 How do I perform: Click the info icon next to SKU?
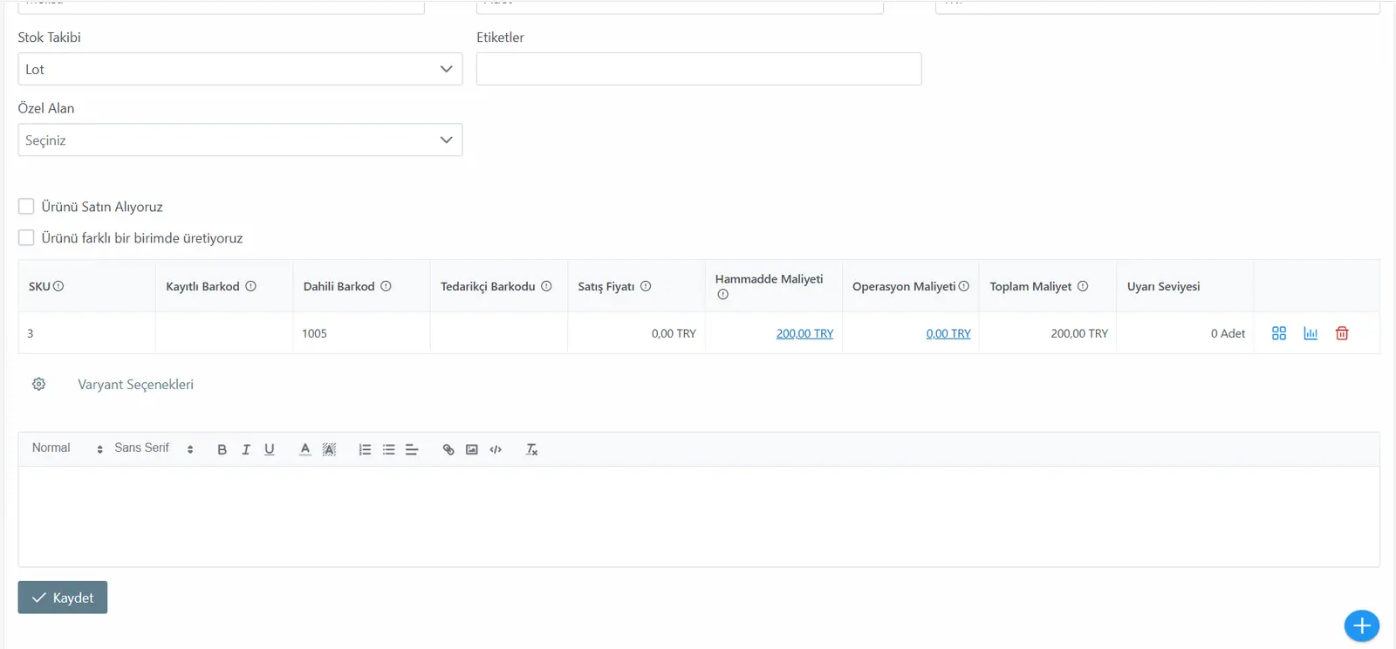(58, 286)
